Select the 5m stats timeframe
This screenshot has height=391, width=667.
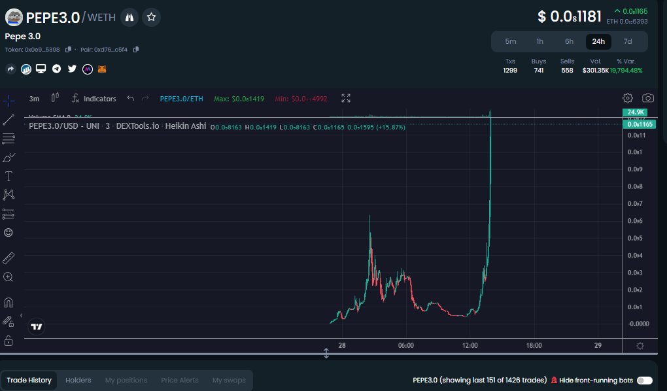[511, 41]
